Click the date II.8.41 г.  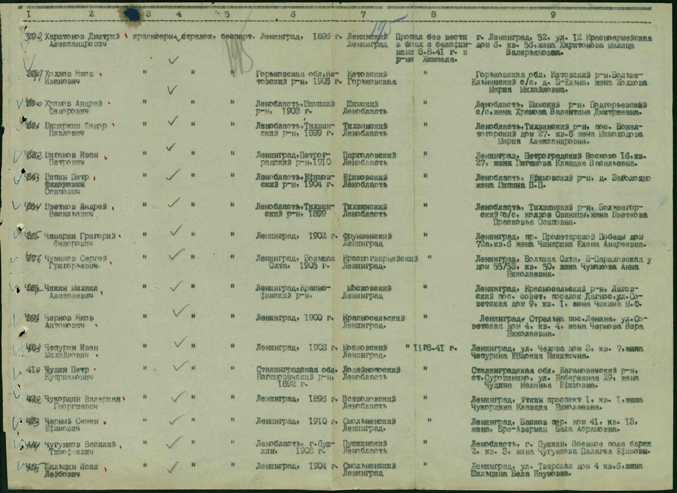(436, 348)
